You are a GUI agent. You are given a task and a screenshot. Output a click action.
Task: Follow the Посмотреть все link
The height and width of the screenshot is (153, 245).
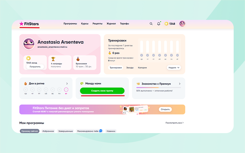[175, 123]
